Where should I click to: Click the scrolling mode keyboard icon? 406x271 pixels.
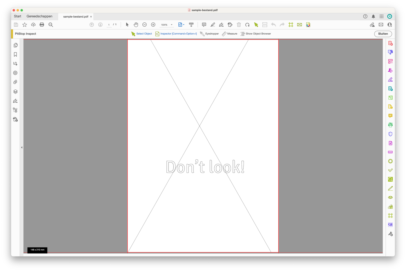191,25
